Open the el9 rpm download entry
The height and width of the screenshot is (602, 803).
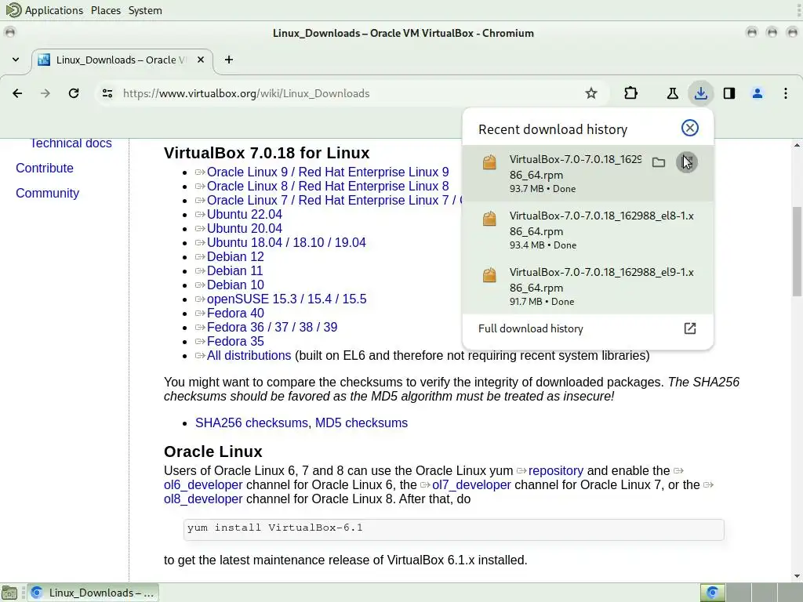coord(587,286)
